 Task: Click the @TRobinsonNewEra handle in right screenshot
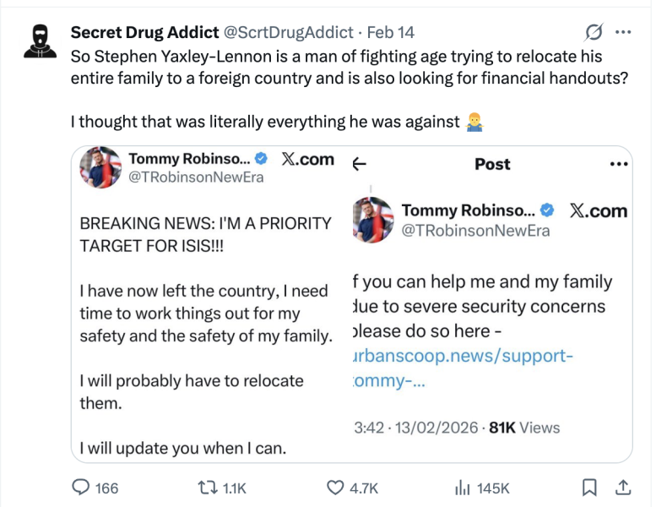(x=475, y=231)
